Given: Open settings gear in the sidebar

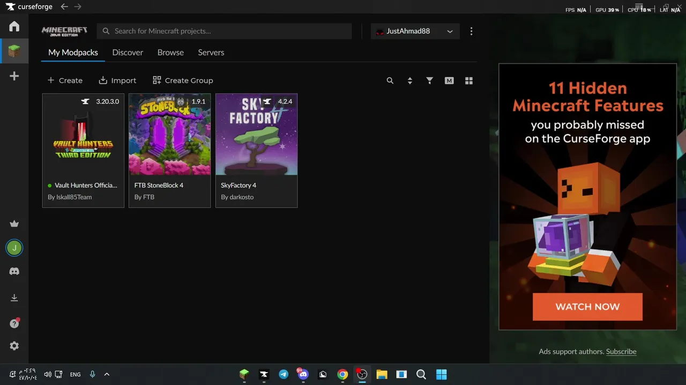Looking at the screenshot, I should click(14, 346).
